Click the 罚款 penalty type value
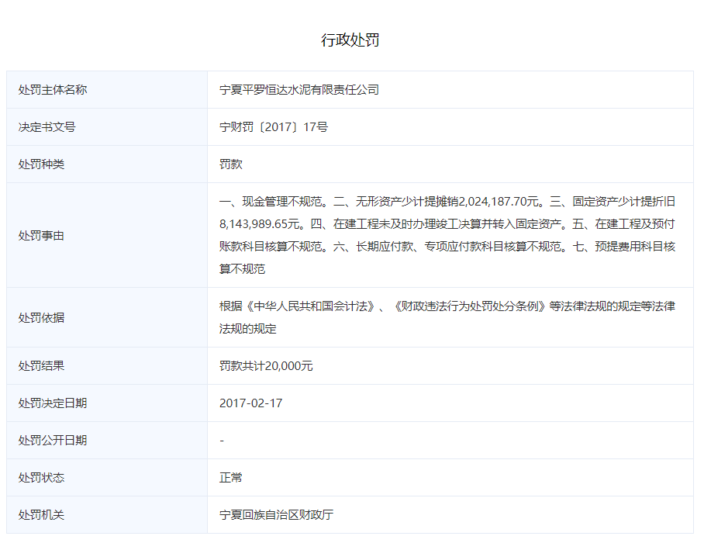 point(231,164)
